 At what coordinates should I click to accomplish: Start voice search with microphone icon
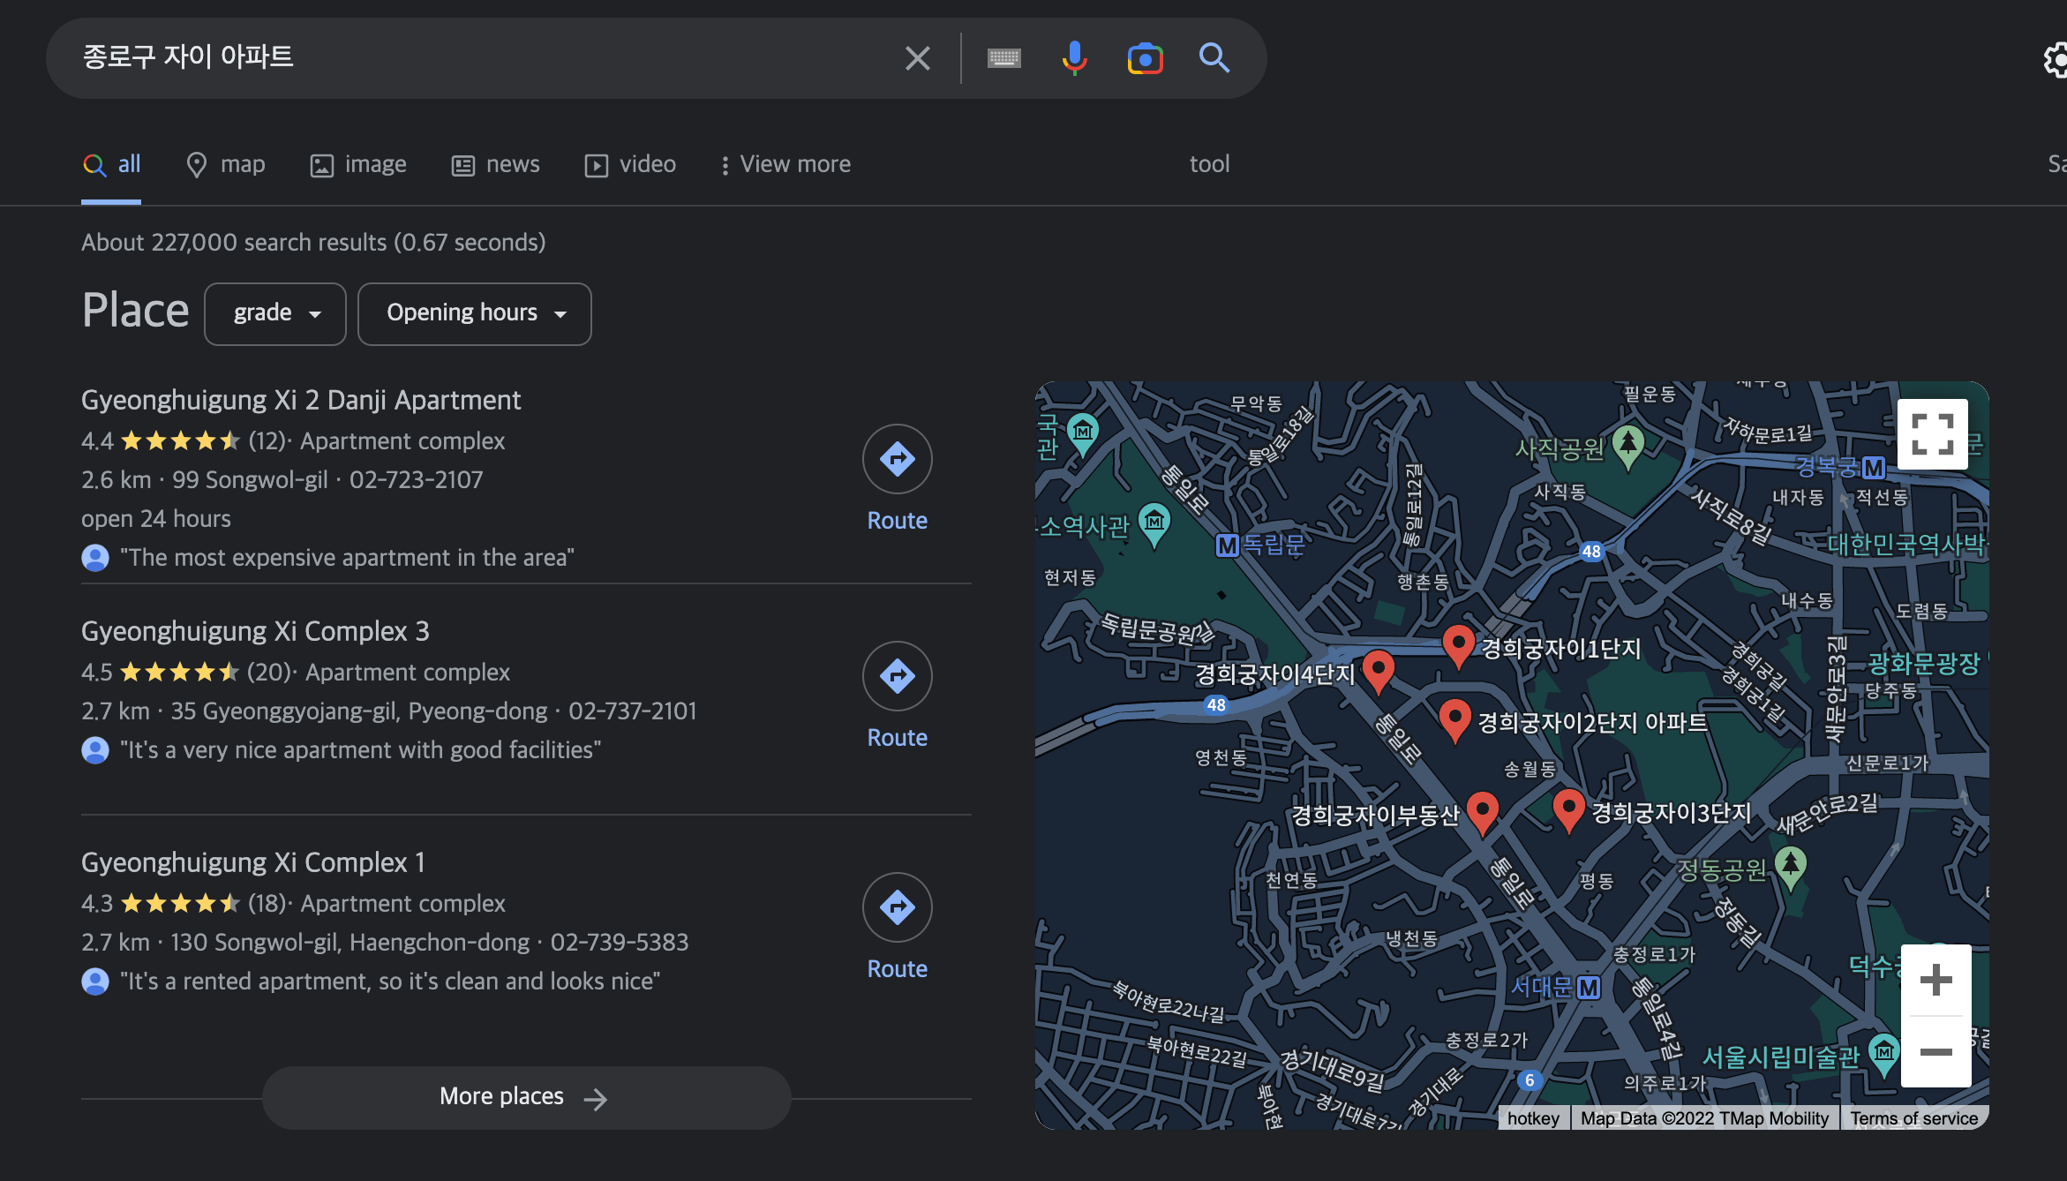(1074, 58)
